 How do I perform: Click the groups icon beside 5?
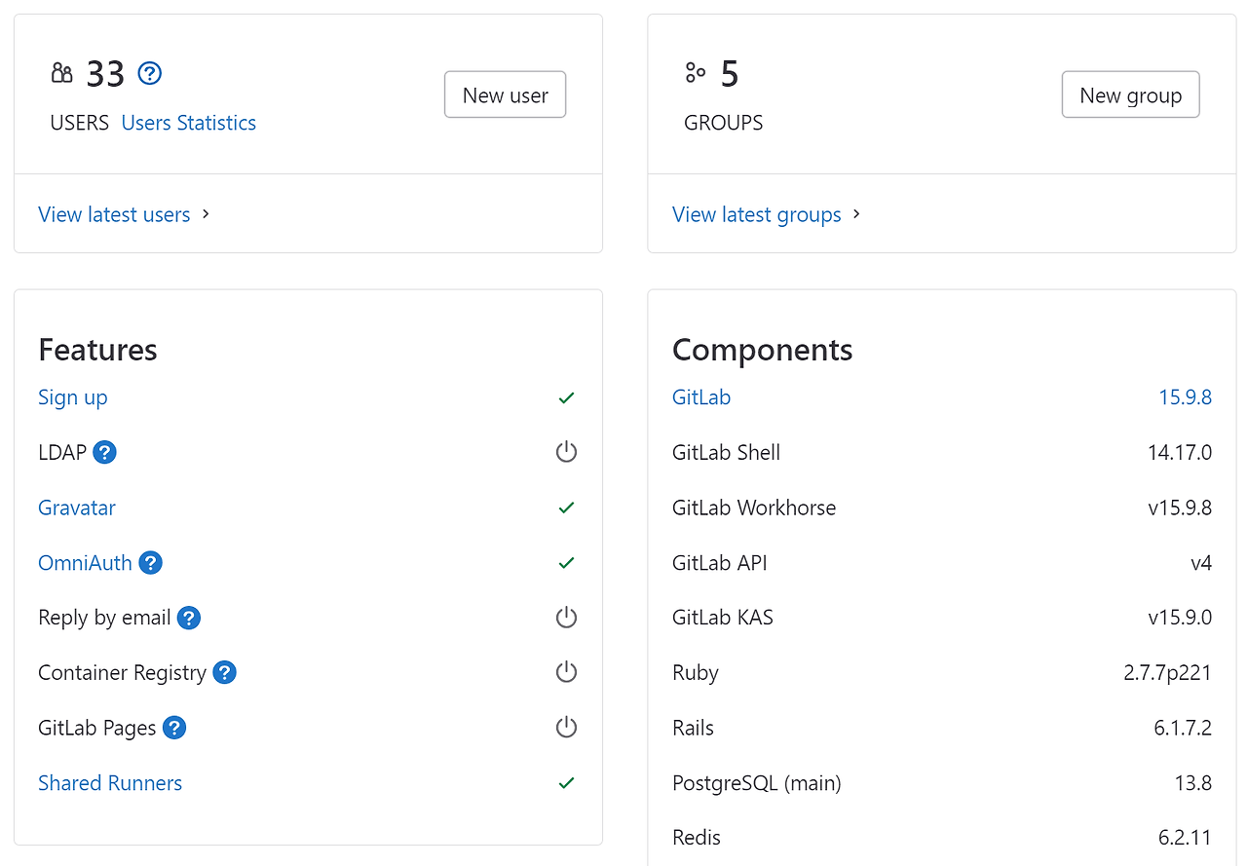(x=695, y=73)
